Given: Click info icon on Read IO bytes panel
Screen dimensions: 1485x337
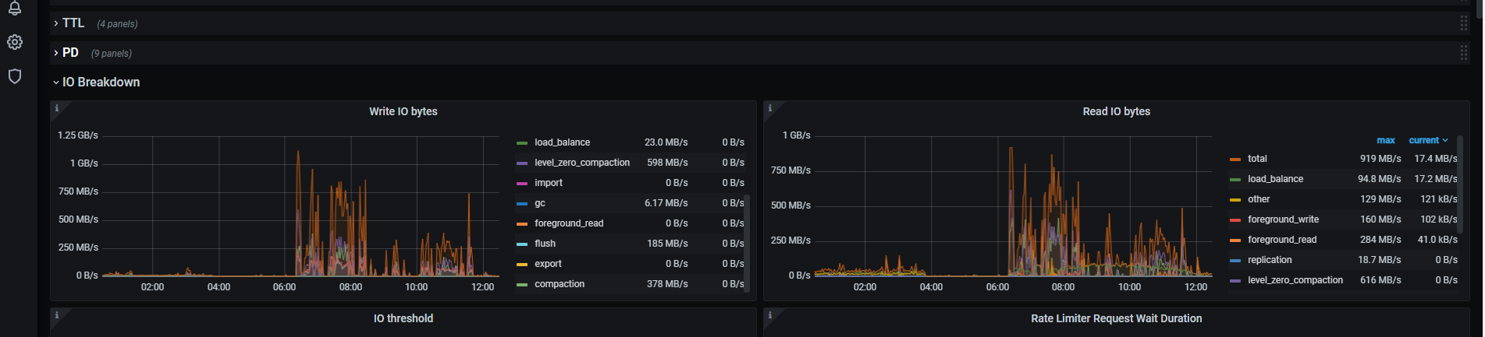Looking at the screenshot, I should click(x=770, y=108).
